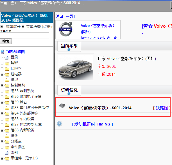Click the computer icon next to 当前:线路图
This screenshot has width=172, height=165.
click(x=3, y=52)
